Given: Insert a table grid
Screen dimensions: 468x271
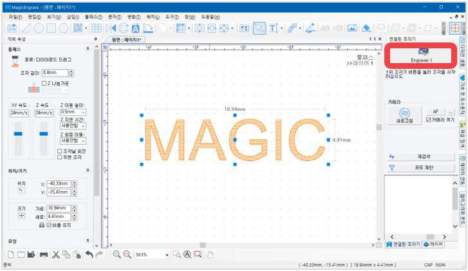Looking at the screenshot, I should click(x=96, y=28).
